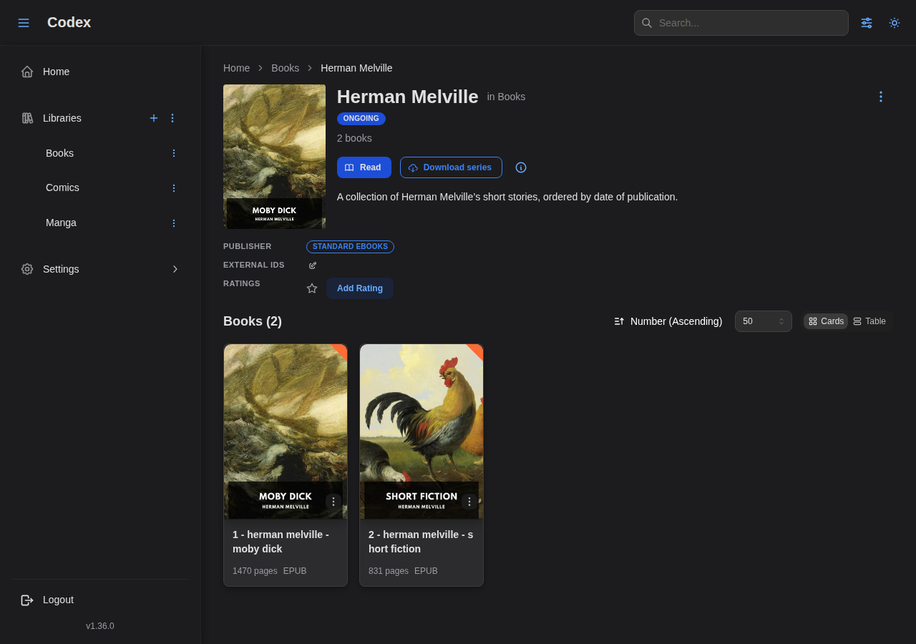Click '1470 pages' text on Moby Dick
Screen dimensions: 916x644
click(255, 571)
